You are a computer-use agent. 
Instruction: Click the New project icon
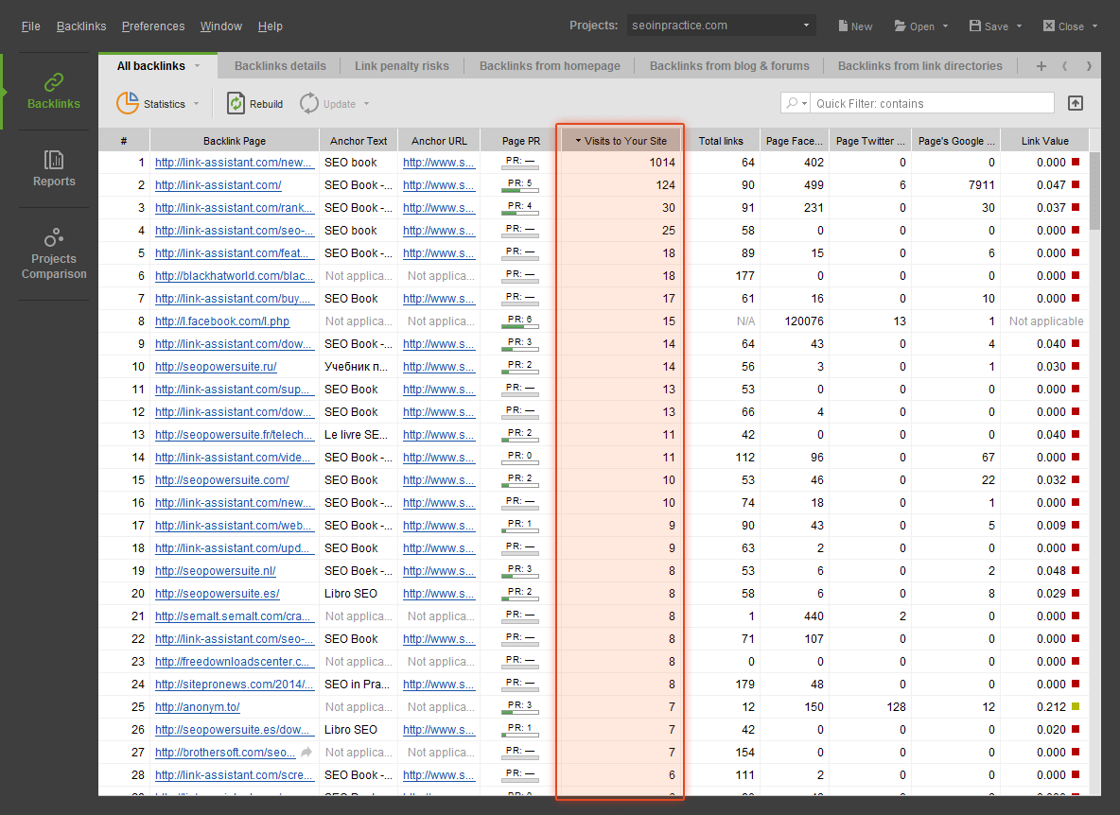pyautogui.click(x=844, y=26)
